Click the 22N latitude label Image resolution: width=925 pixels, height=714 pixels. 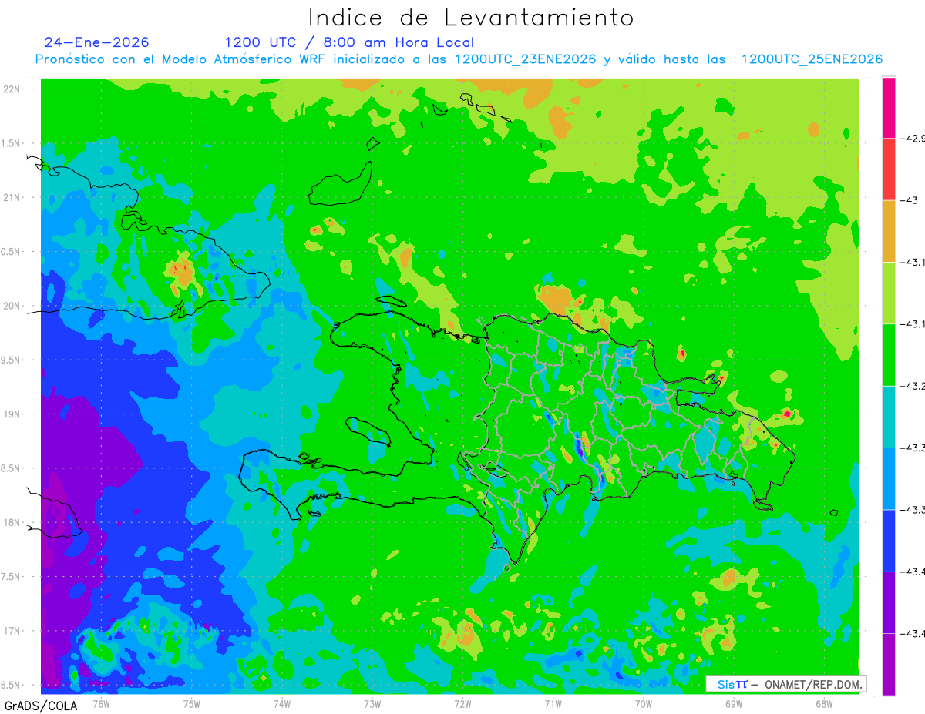(13, 89)
